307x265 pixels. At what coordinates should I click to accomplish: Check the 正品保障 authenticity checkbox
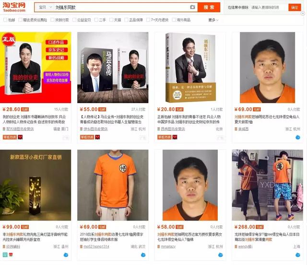coord(126,20)
